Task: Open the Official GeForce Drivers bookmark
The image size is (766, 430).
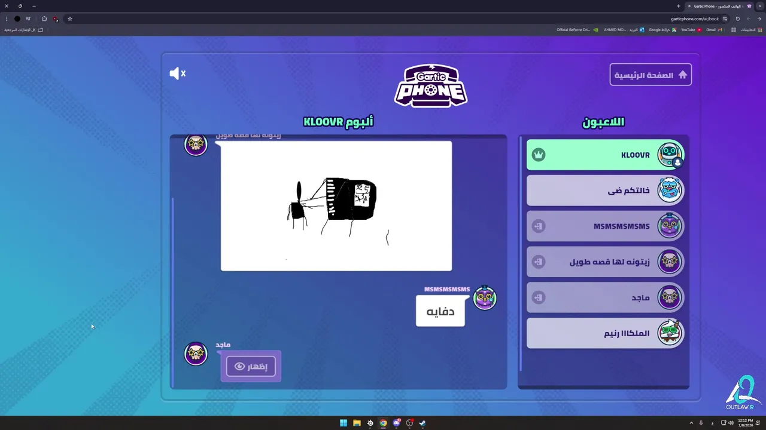Action: [x=577, y=30]
